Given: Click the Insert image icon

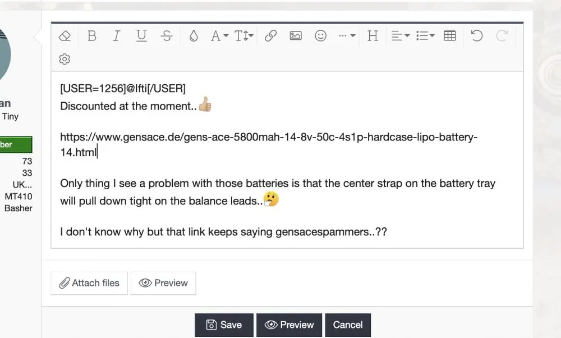Looking at the screenshot, I should pyautogui.click(x=296, y=36).
